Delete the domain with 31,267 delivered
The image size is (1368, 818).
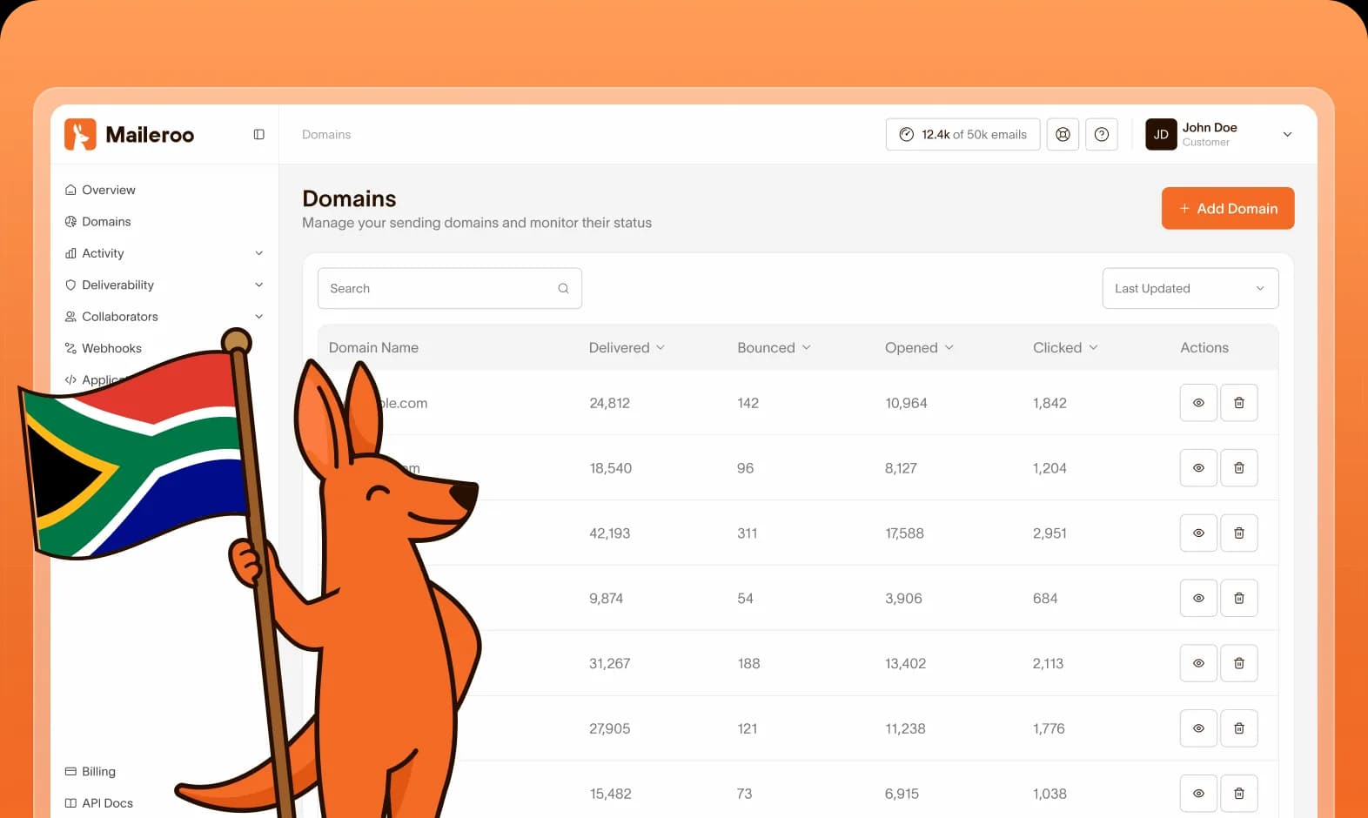click(x=1239, y=663)
